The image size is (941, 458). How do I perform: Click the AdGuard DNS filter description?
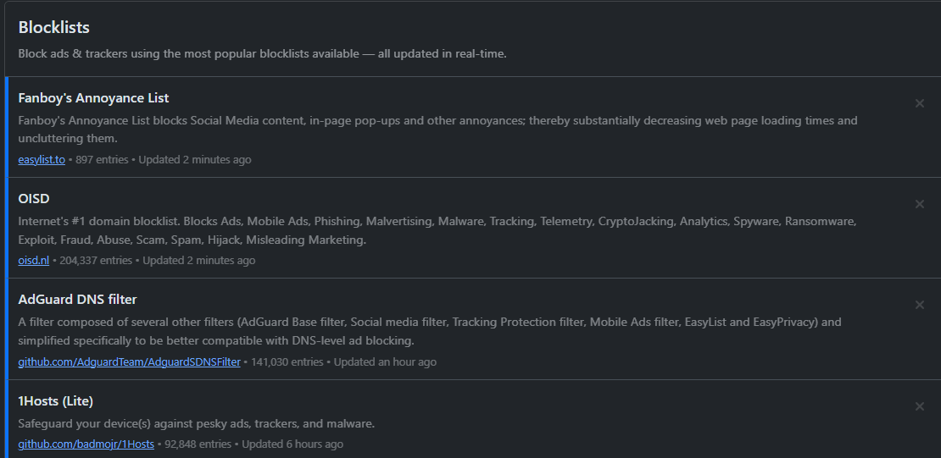429,331
